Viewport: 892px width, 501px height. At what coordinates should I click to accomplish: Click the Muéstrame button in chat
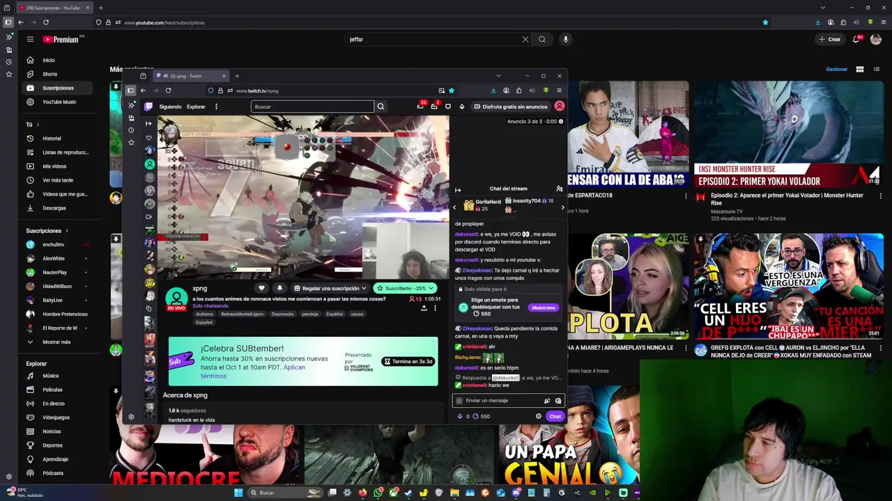[x=543, y=308]
